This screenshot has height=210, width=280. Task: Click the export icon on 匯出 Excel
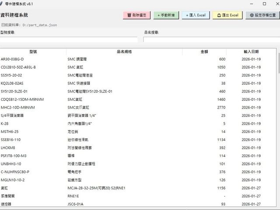[219, 15]
